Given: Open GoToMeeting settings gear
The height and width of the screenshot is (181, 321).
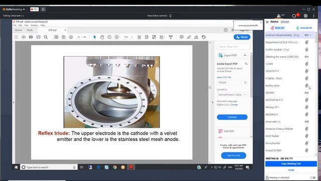Looking at the screenshot, I should [305, 16].
